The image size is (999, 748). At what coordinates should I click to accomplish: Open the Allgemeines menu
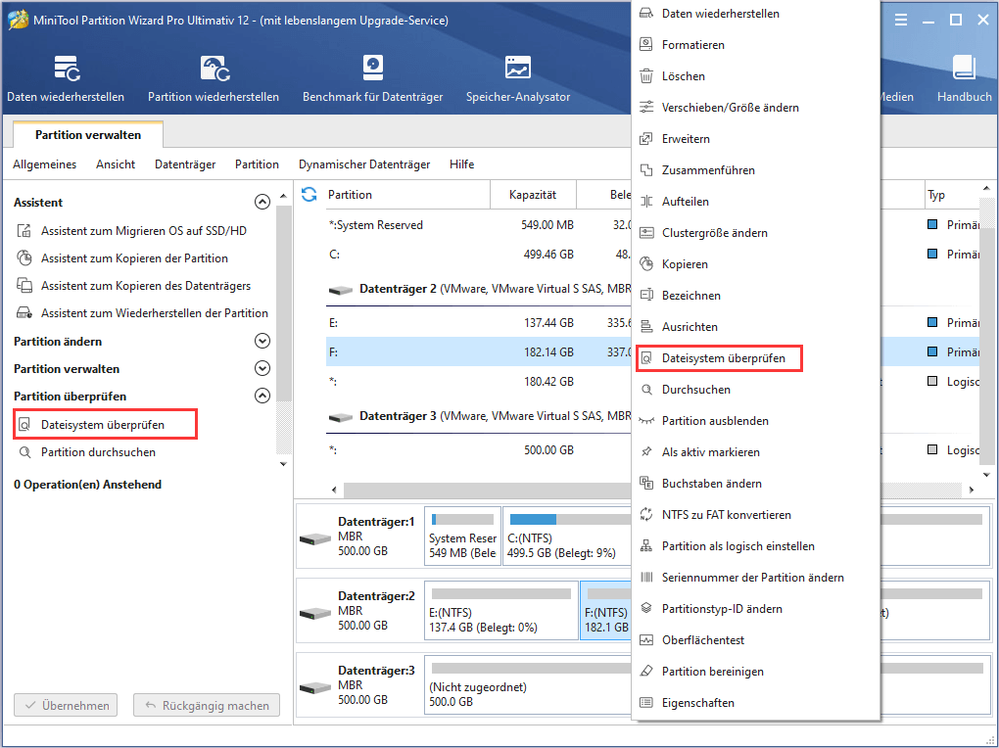pyautogui.click(x=45, y=164)
